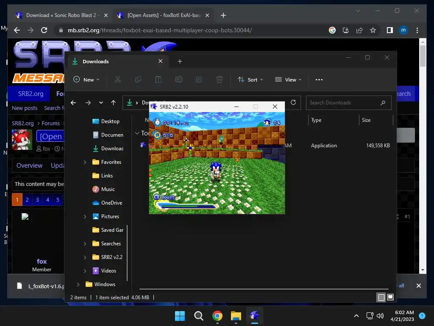
Task: Click File Explorer icon in taskbar
Action: point(236,316)
